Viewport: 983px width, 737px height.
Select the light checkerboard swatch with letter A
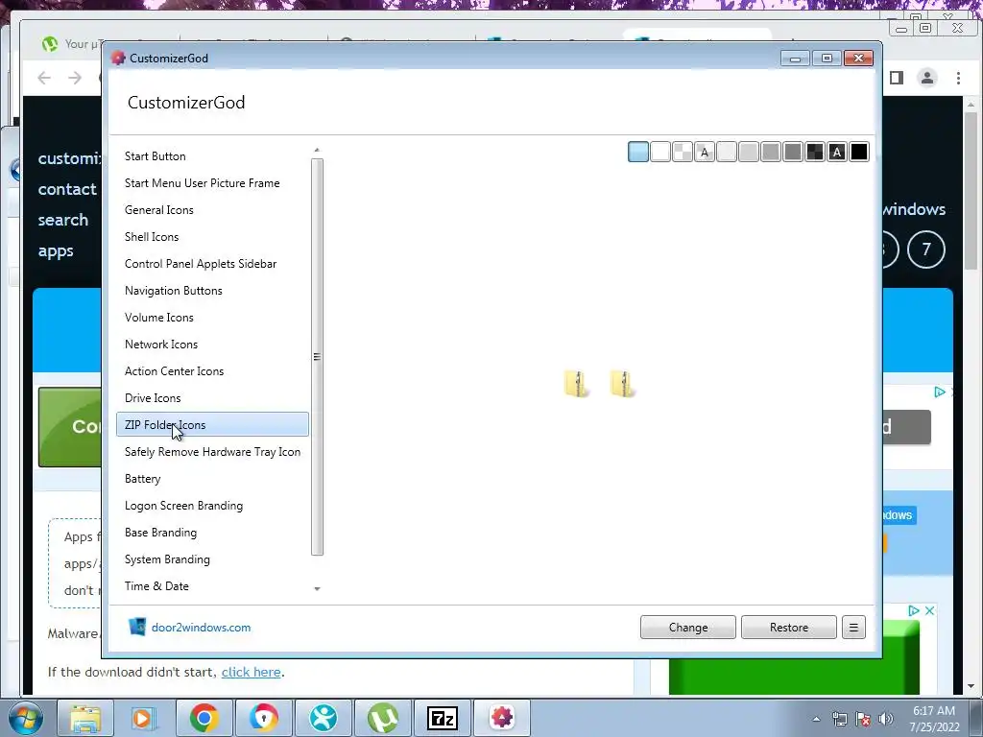(704, 152)
